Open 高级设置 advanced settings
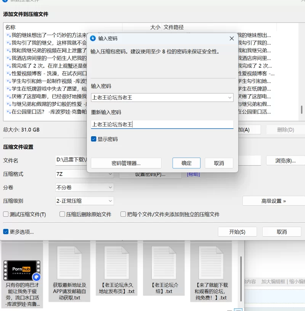Image resolution: width=305 pixels, height=311 pixels. click(273, 201)
